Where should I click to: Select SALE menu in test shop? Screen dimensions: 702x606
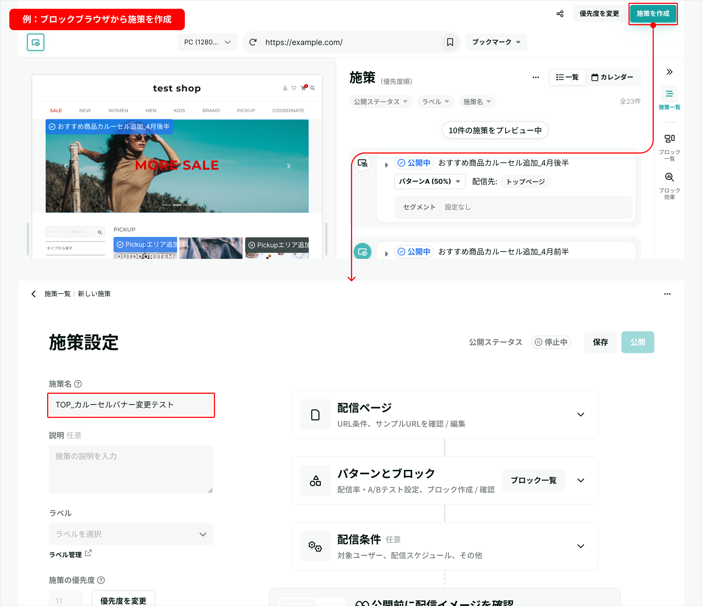point(56,111)
